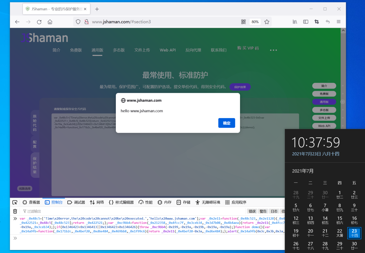Click the 免费版 nav menu item
Viewport: 365px width, 253px height.
76,50
